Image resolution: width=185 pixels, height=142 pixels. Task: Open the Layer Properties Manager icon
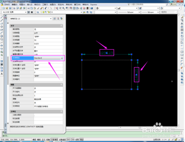point(38,12)
